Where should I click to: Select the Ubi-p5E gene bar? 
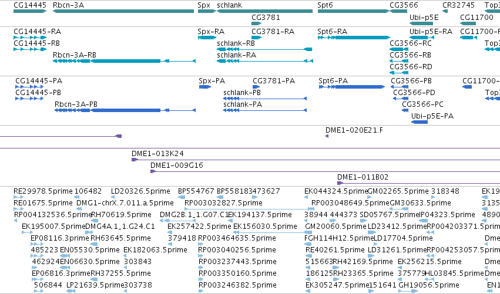tap(421, 23)
